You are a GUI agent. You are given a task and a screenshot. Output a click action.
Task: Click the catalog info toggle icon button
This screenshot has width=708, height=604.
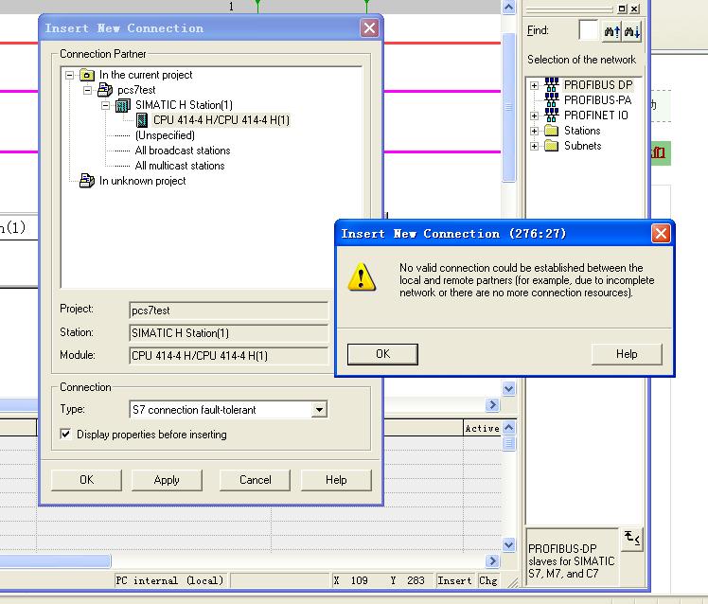click(632, 539)
